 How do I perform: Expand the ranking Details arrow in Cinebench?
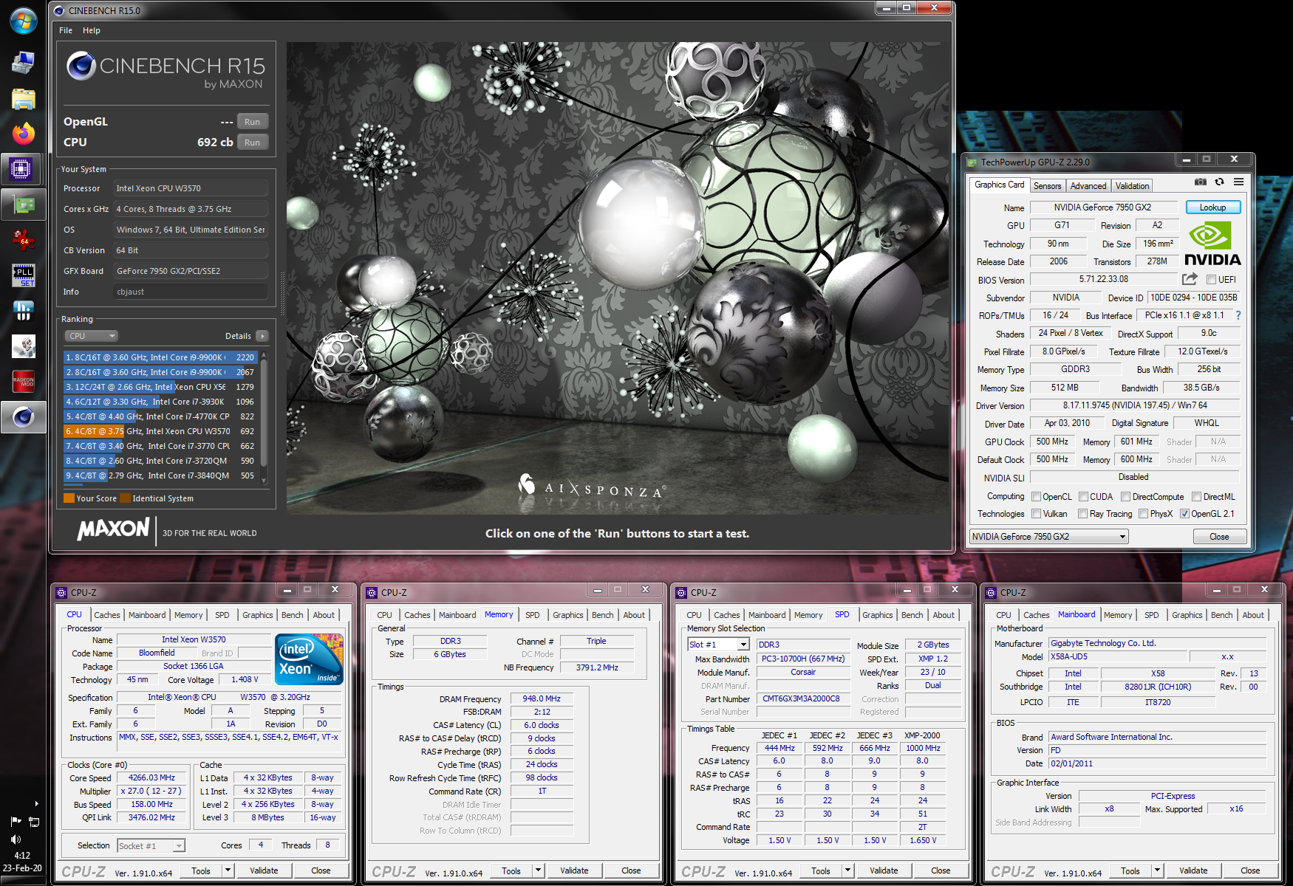[262, 336]
